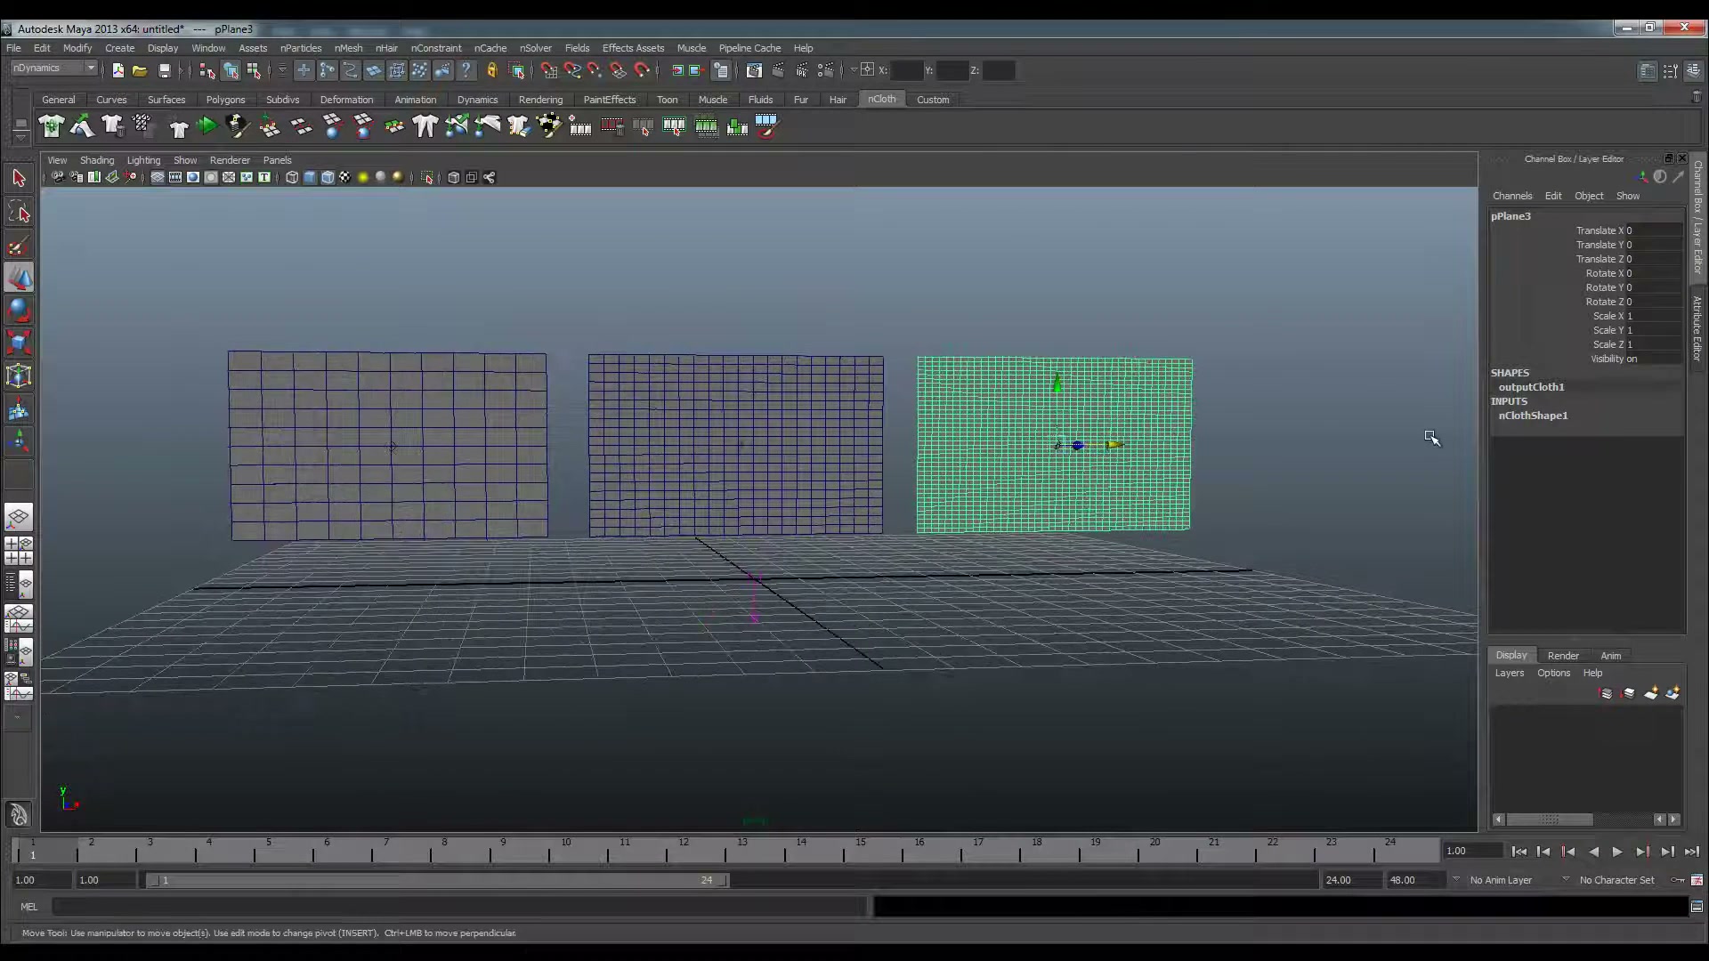Open the scene file folder icon
The image size is (1709, 961).
click(x=140, y=70)
